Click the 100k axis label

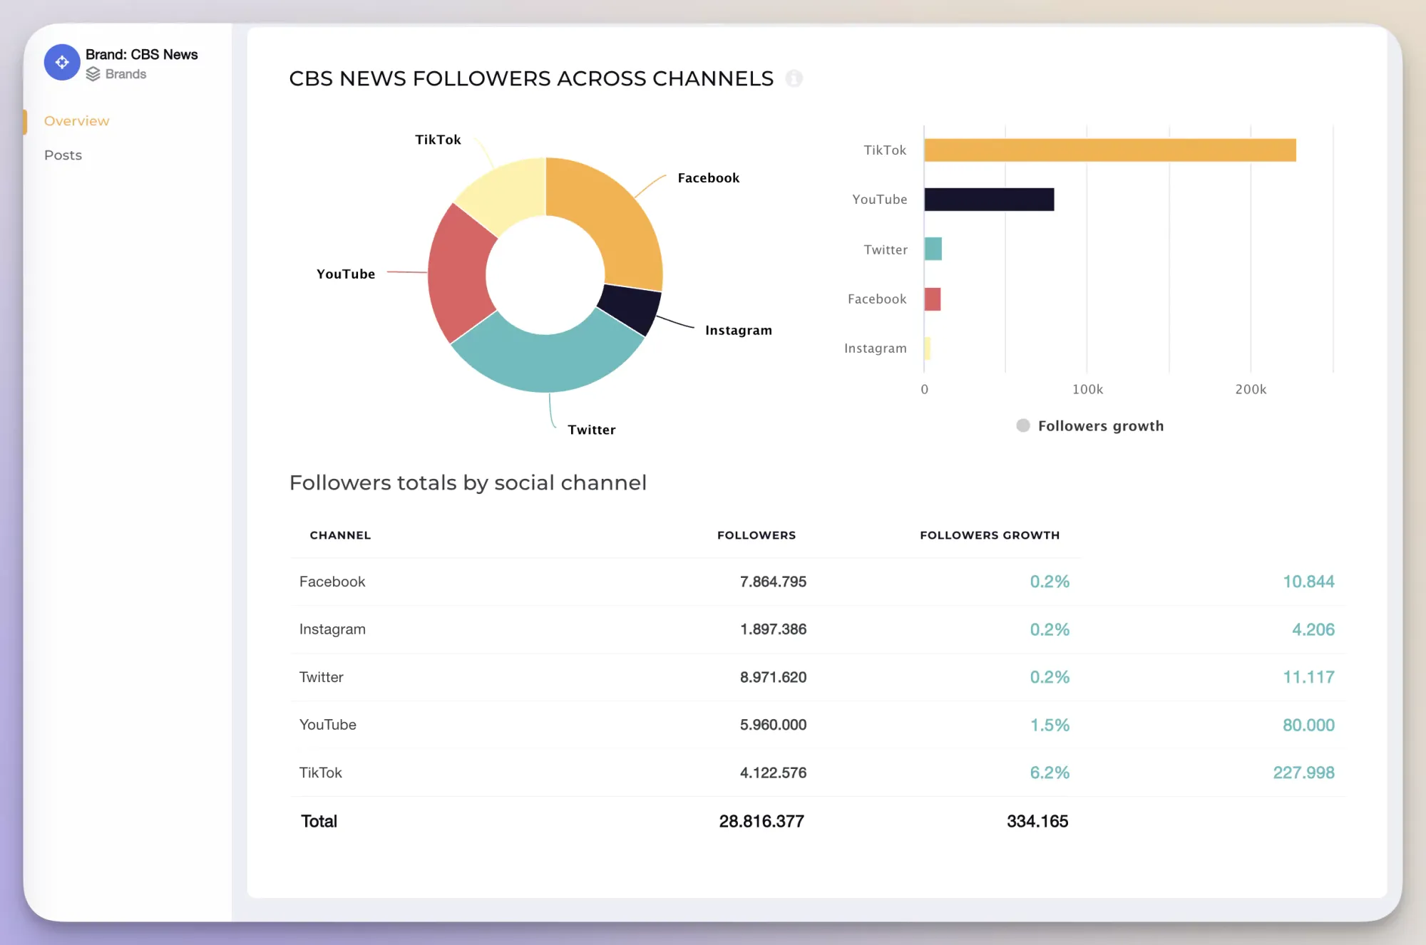1087,389
